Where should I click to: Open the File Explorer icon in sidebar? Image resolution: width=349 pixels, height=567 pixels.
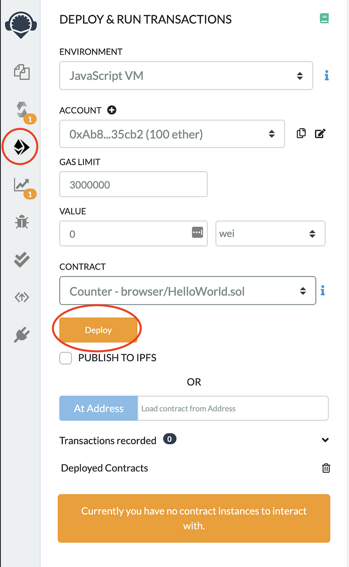[x=21, y=72]
